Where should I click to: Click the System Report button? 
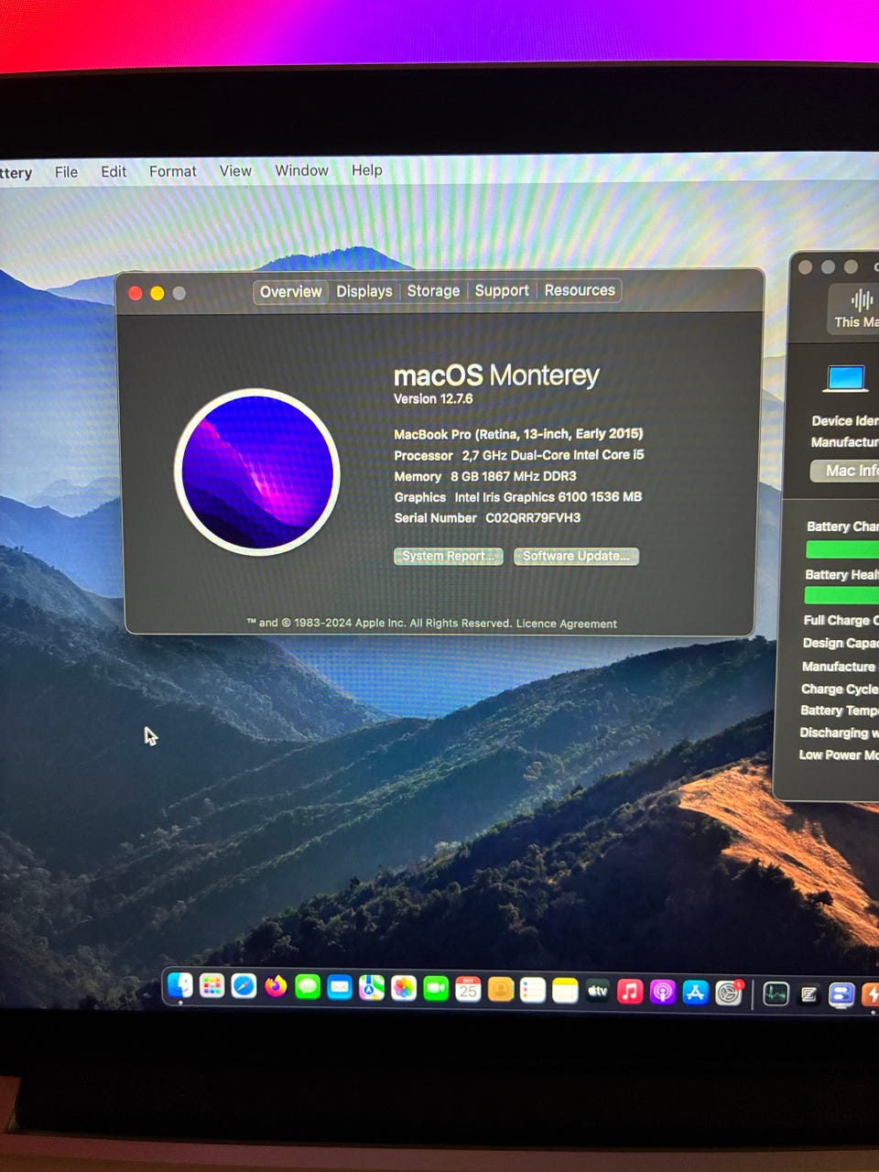pyautogui.click(x=449, y=556)
